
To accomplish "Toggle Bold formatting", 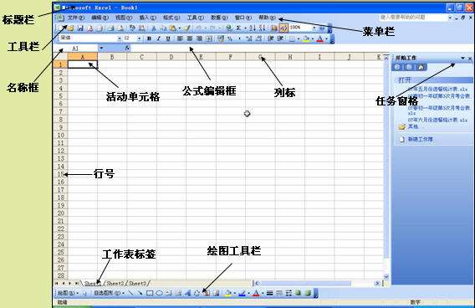I will pyautogui.click(x=149, y=38).
